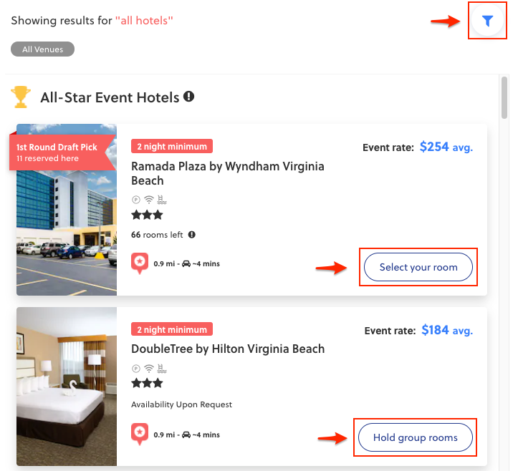Open the Ramada Plaza by Wyndham hotel title
This screenshot has width=513, height=471.
[227, 173]
